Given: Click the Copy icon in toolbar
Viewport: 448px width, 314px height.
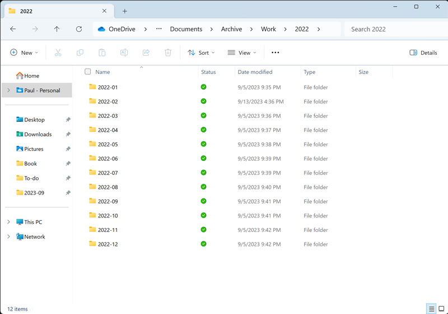Looking at the screenshot, I should coord(80,53).
